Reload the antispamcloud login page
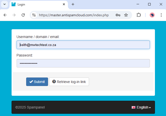 [x=23, y=15]
